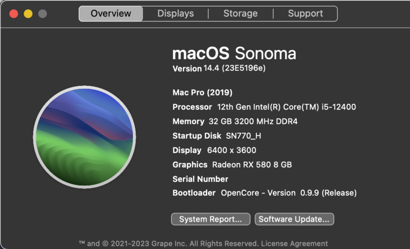Click the gray disabled zoom button
The width and height of the screenshot is (410, 249).
[43, 14]
